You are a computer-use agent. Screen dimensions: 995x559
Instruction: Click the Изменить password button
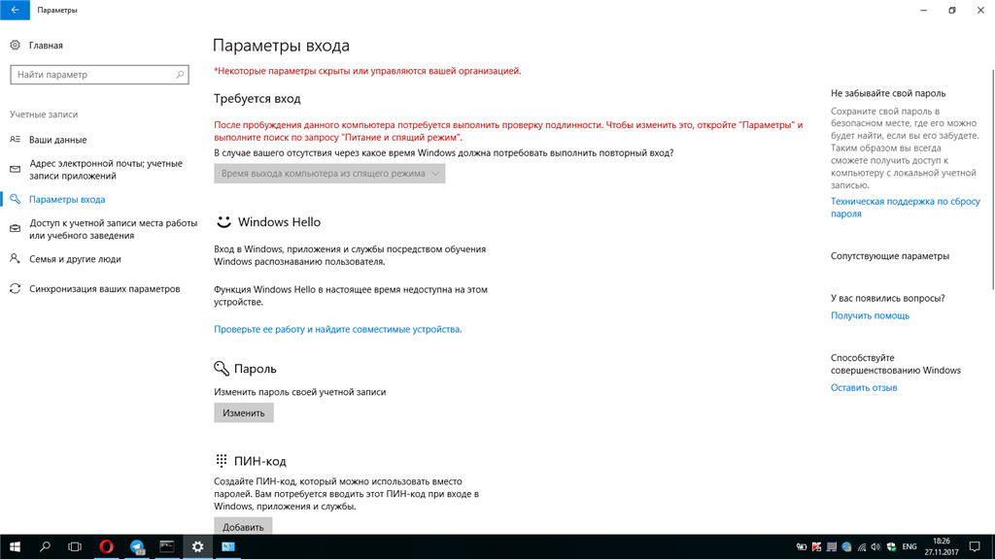tap(244, 412)
